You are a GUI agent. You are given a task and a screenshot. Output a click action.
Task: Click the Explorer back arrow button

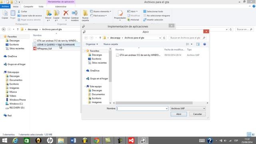pyautogui.click(x=4, y=29)
